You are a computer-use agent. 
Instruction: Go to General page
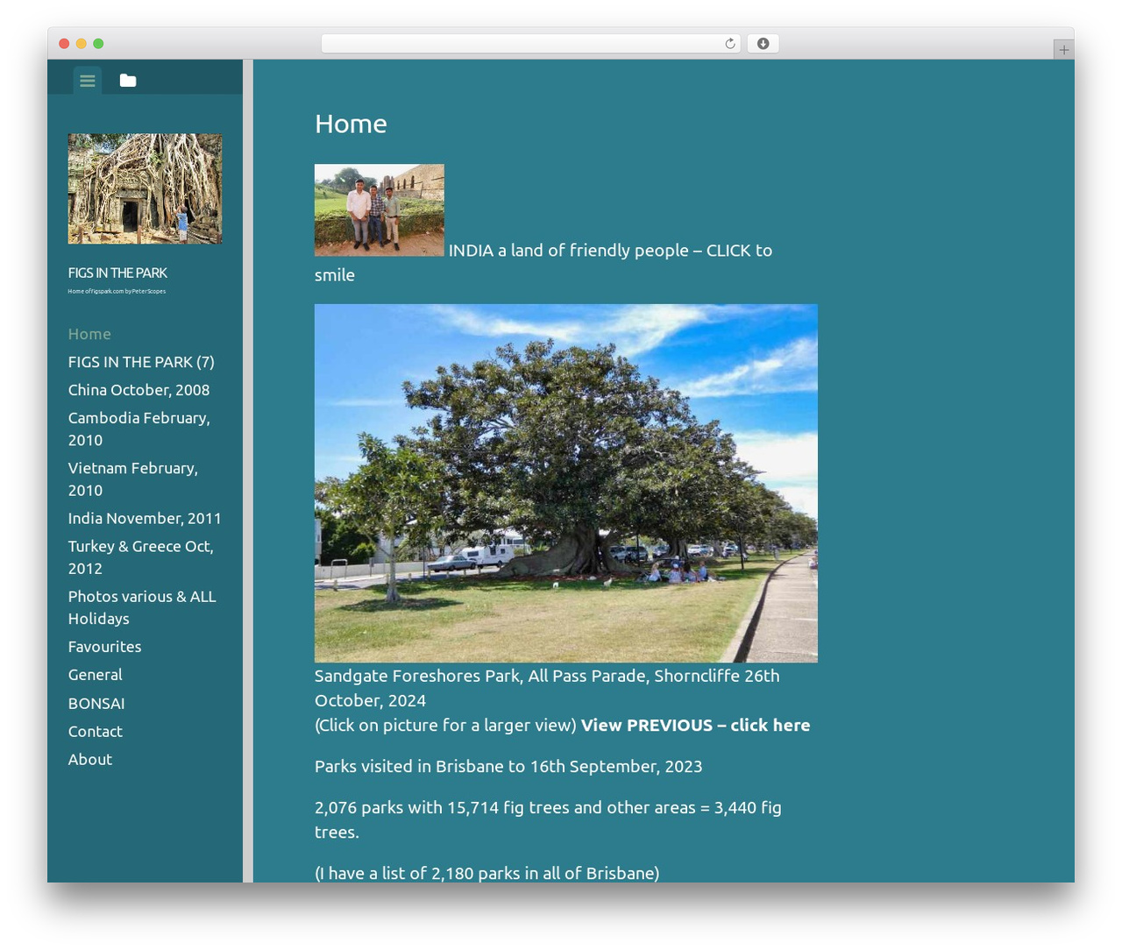pos(95,675)
